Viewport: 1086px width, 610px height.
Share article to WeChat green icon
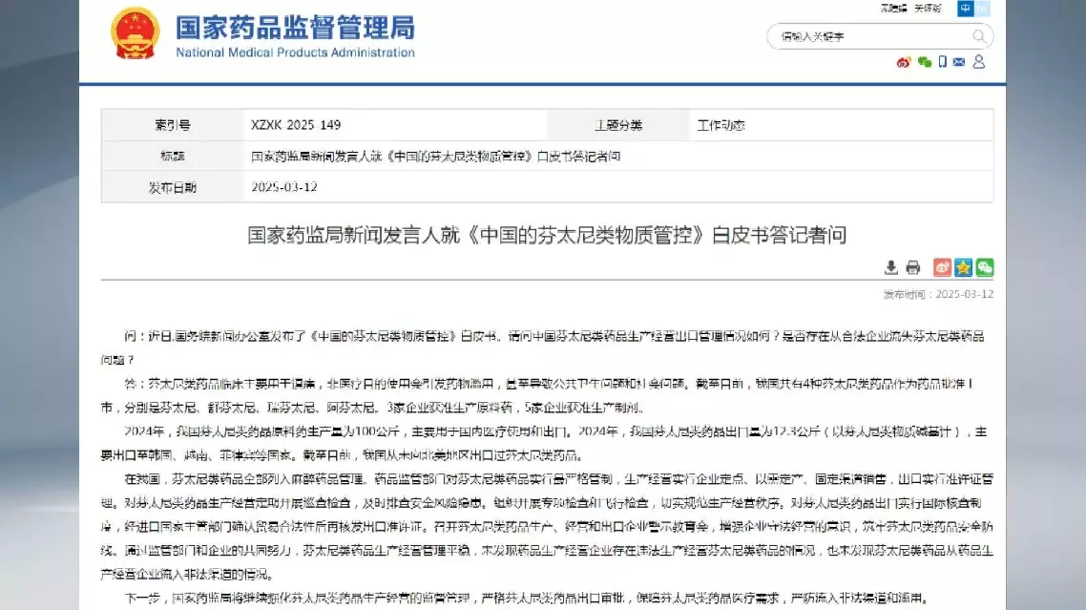tap(984, 267)
